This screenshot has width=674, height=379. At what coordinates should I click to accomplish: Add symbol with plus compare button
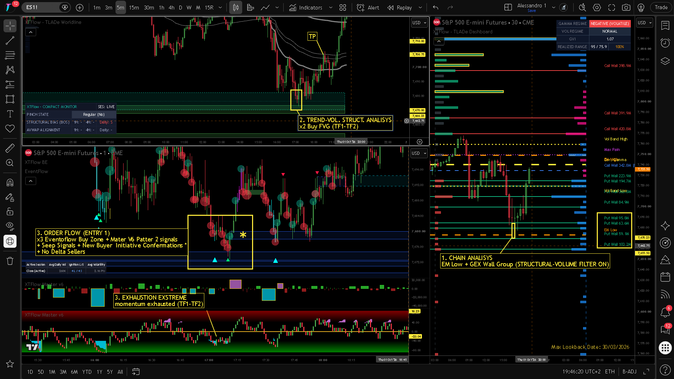pos(80,7)
